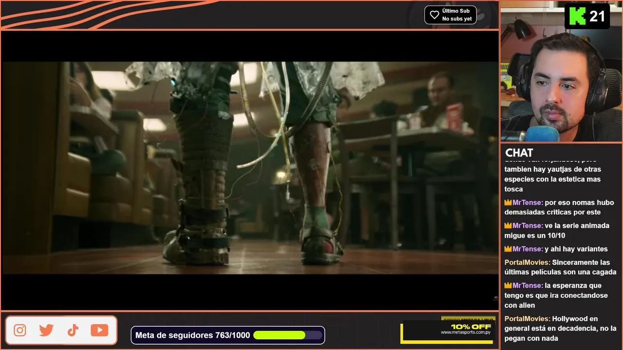The height and width of the screenshot is (350, 623).
Task: Open the www.metasports.com.py link
Action: click(466, 332)
